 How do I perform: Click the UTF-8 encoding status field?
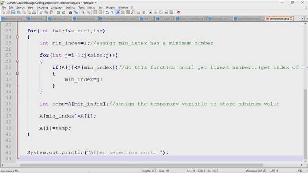tap(274, 171)
